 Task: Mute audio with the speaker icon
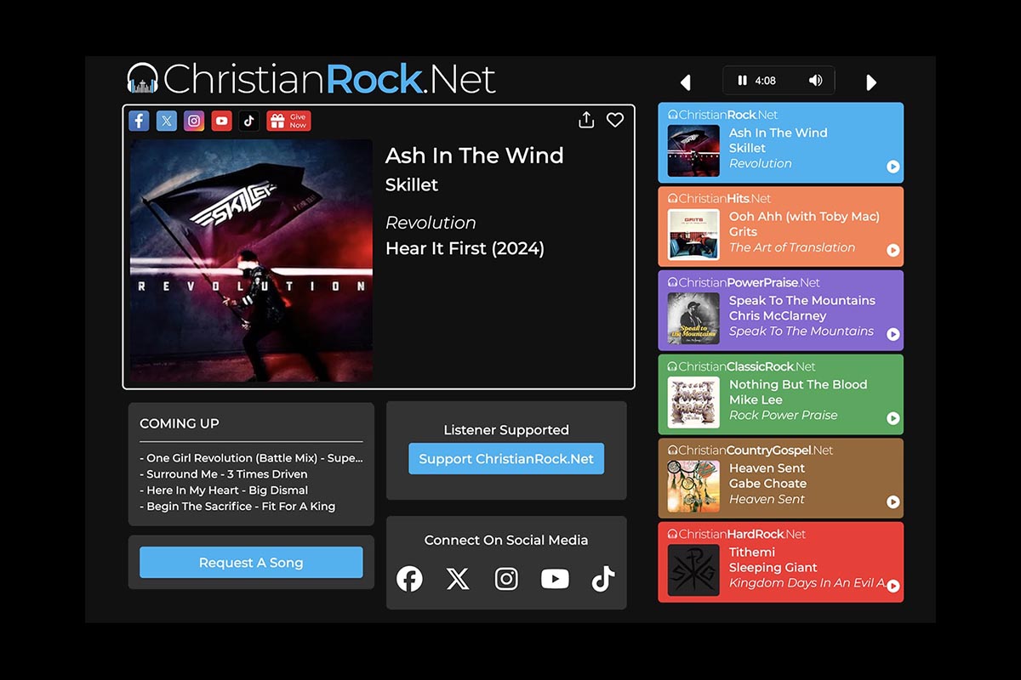point(815,81)
